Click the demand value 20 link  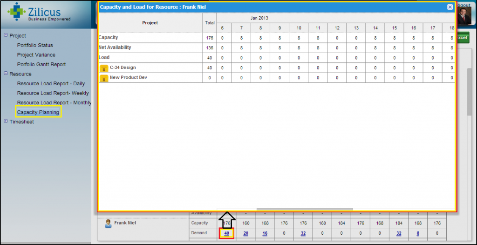(x=245, y=233)
